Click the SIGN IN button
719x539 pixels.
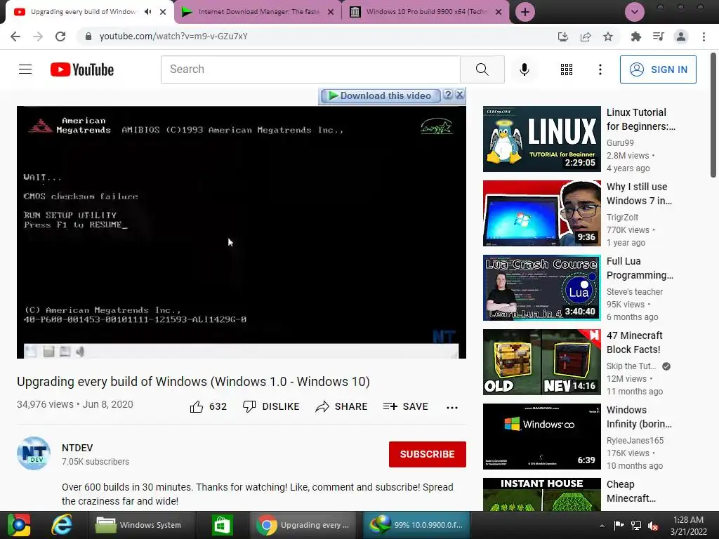(x=658, y=69)
